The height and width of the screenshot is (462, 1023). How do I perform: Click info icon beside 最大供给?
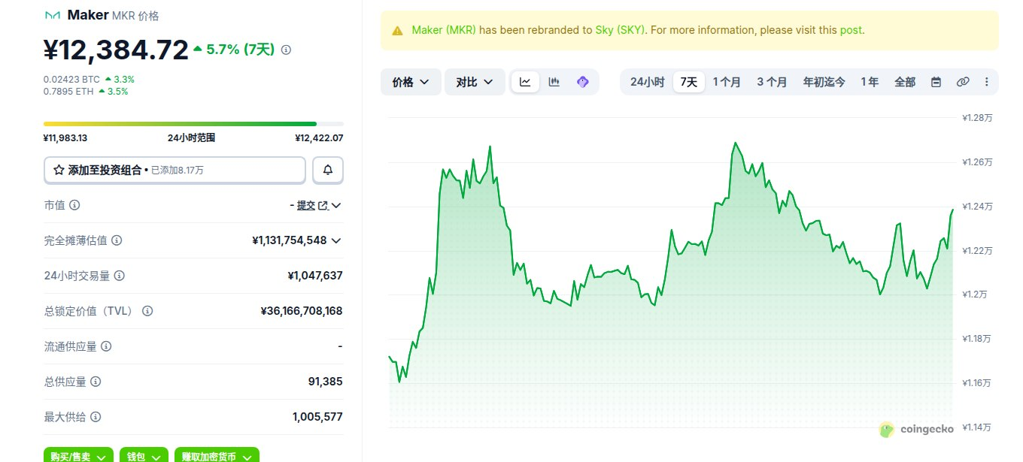(x=96, y=416)
